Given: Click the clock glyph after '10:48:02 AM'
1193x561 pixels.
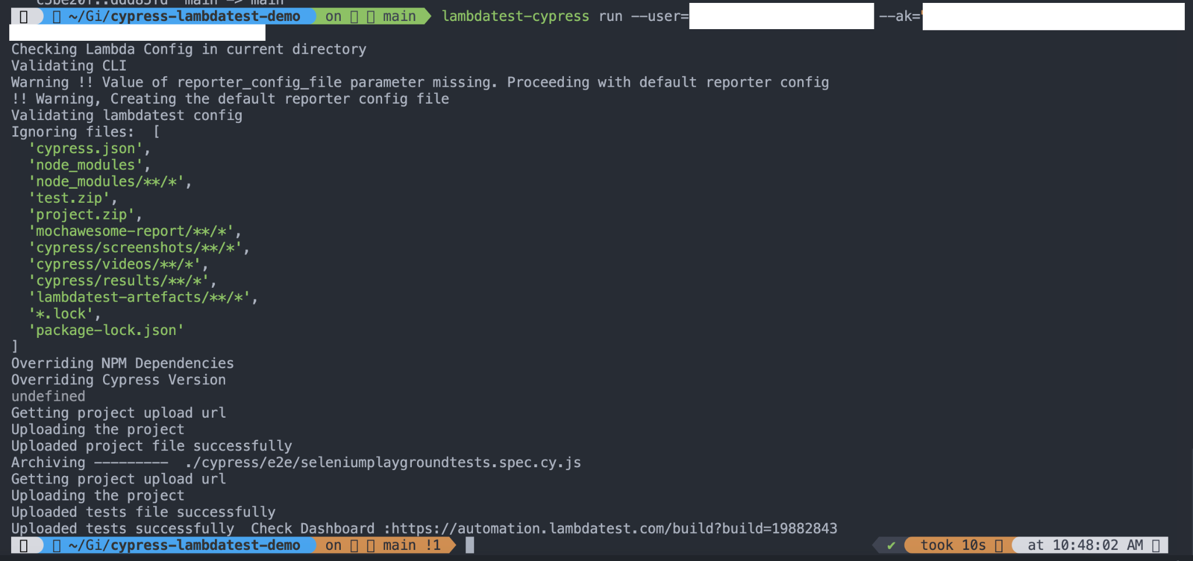Looking at the screenshot, I should click(1156, 545).
